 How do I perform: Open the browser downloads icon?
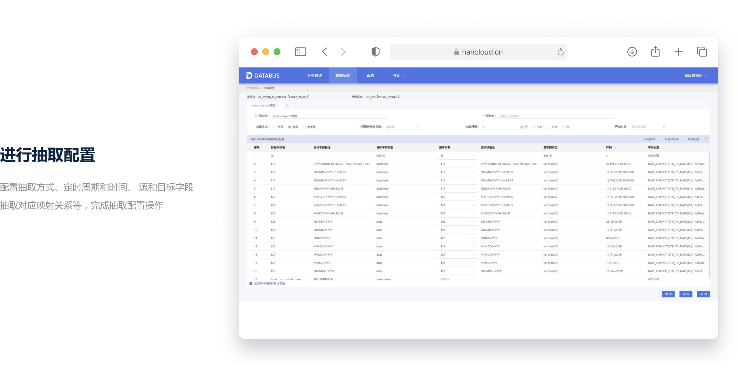pyautogui.click(x=632, y=52)
